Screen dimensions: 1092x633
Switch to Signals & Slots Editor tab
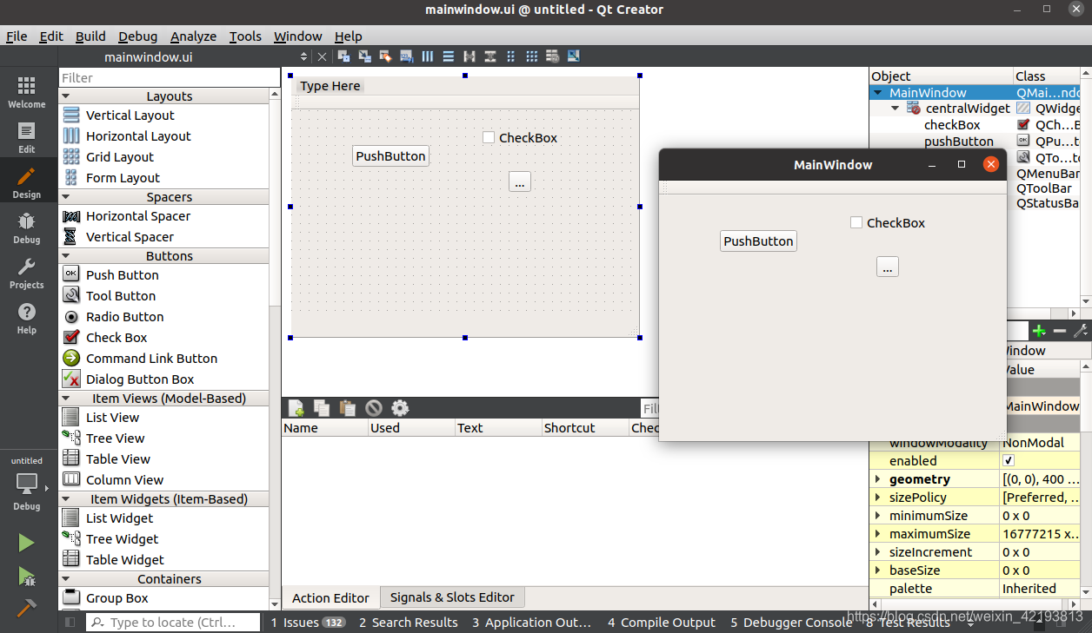(x=452, y=597)
